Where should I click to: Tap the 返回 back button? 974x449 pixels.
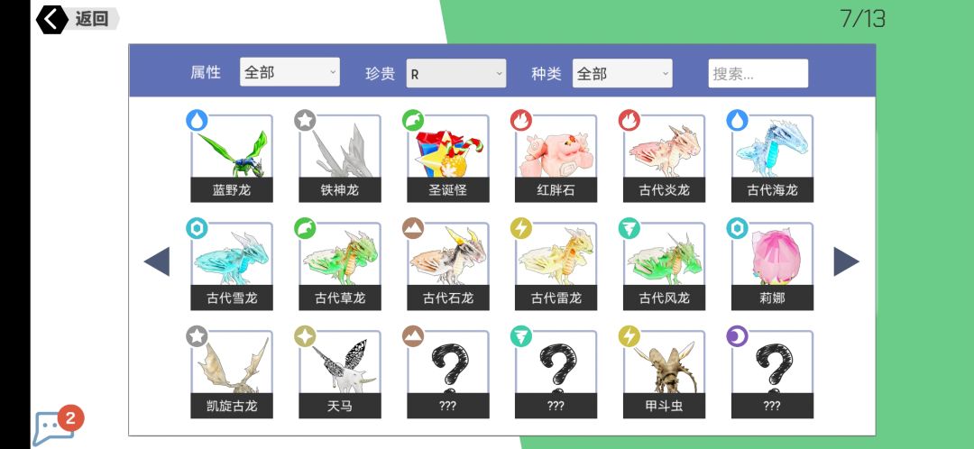(x=77, y=19)
